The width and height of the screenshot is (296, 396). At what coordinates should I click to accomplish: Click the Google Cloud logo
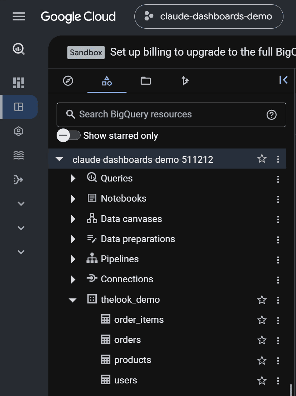click(78, 16)
